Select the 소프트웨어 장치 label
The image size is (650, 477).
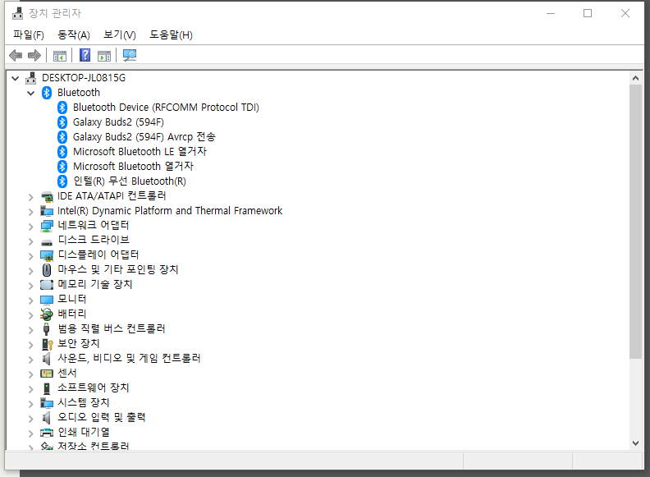[x=94, y=388]
